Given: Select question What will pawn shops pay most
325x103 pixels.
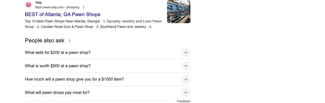Looking at the screenshot, I should pos(57,93).
